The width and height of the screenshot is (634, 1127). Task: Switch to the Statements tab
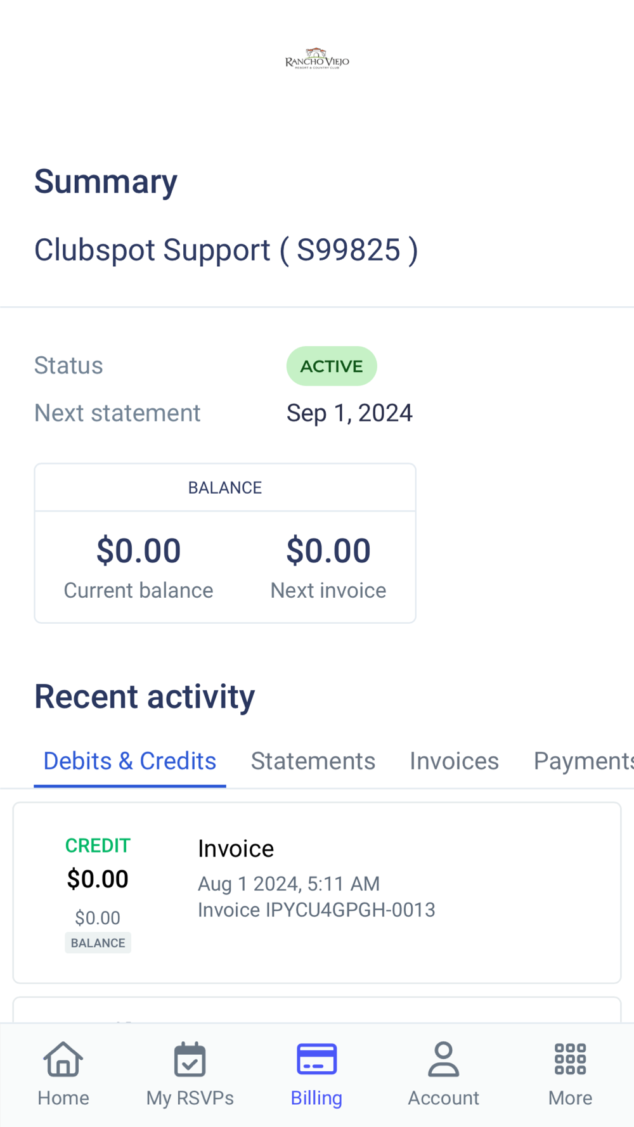click(313, 761)
